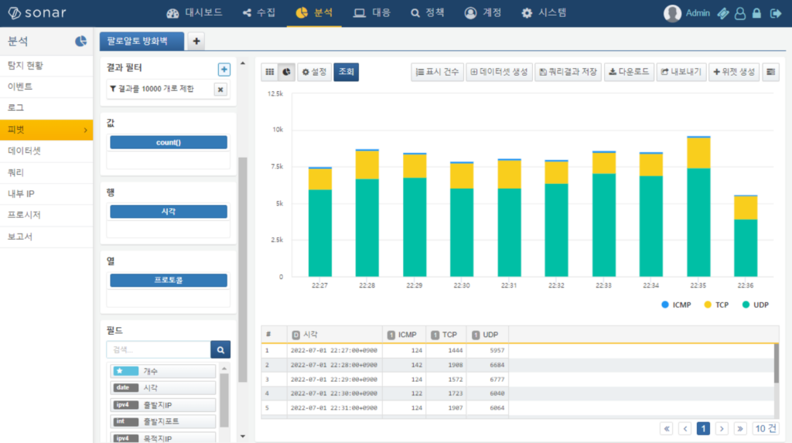Toggle UDP series in chart legend

click(x=756, y=305)
